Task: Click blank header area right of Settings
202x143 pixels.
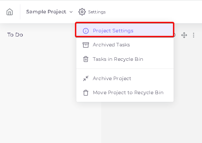Action: pos(153,12)
